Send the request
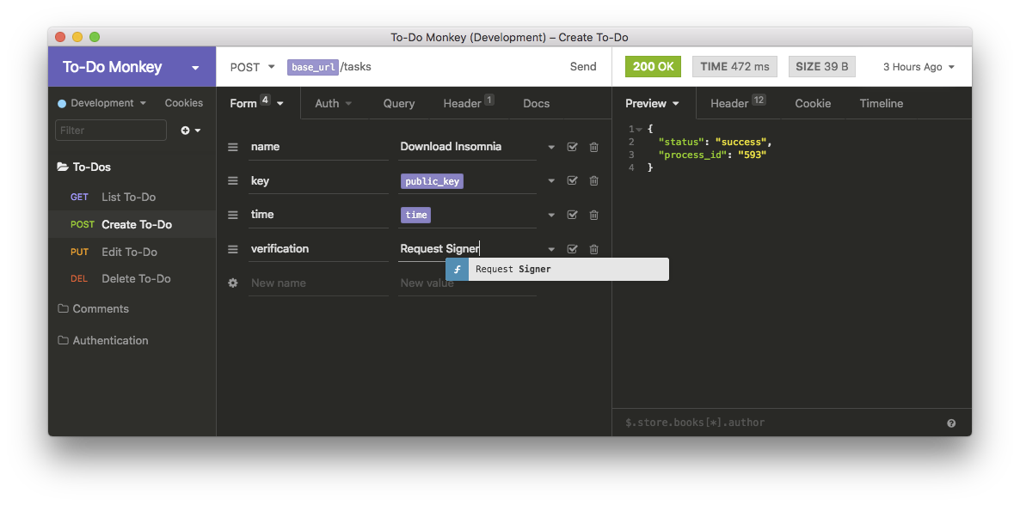 [583, 67]
